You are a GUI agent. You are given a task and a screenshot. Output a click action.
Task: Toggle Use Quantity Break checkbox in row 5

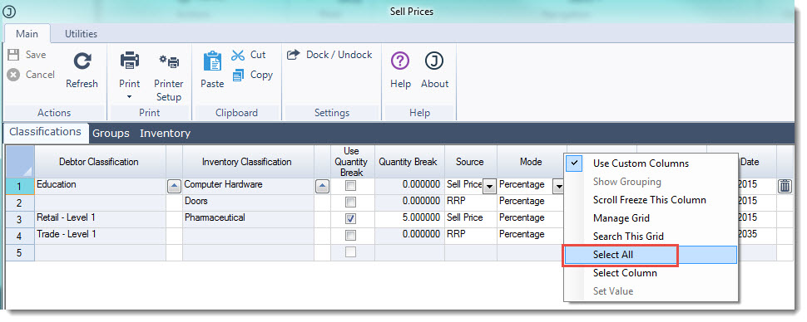point(350,252)
